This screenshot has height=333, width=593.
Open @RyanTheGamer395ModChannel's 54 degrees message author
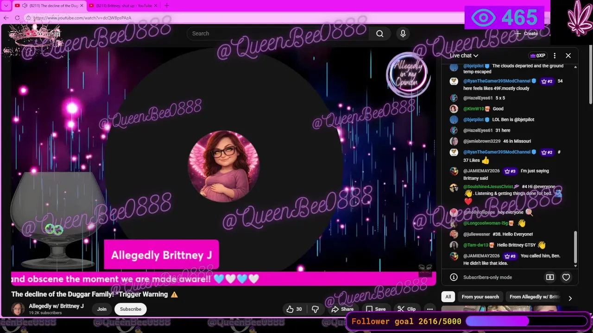click(x=497, y=81)
